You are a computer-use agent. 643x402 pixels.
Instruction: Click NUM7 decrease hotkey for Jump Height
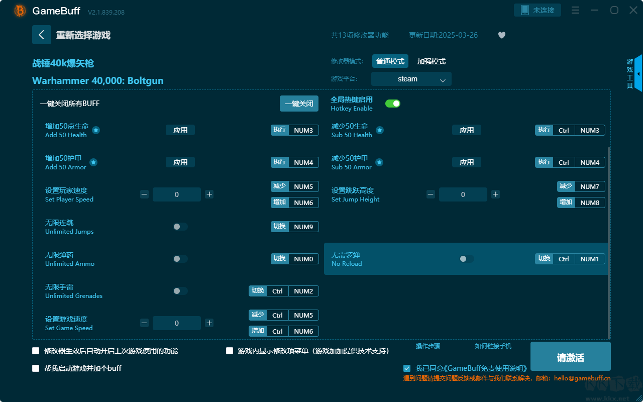coord(581,186)
